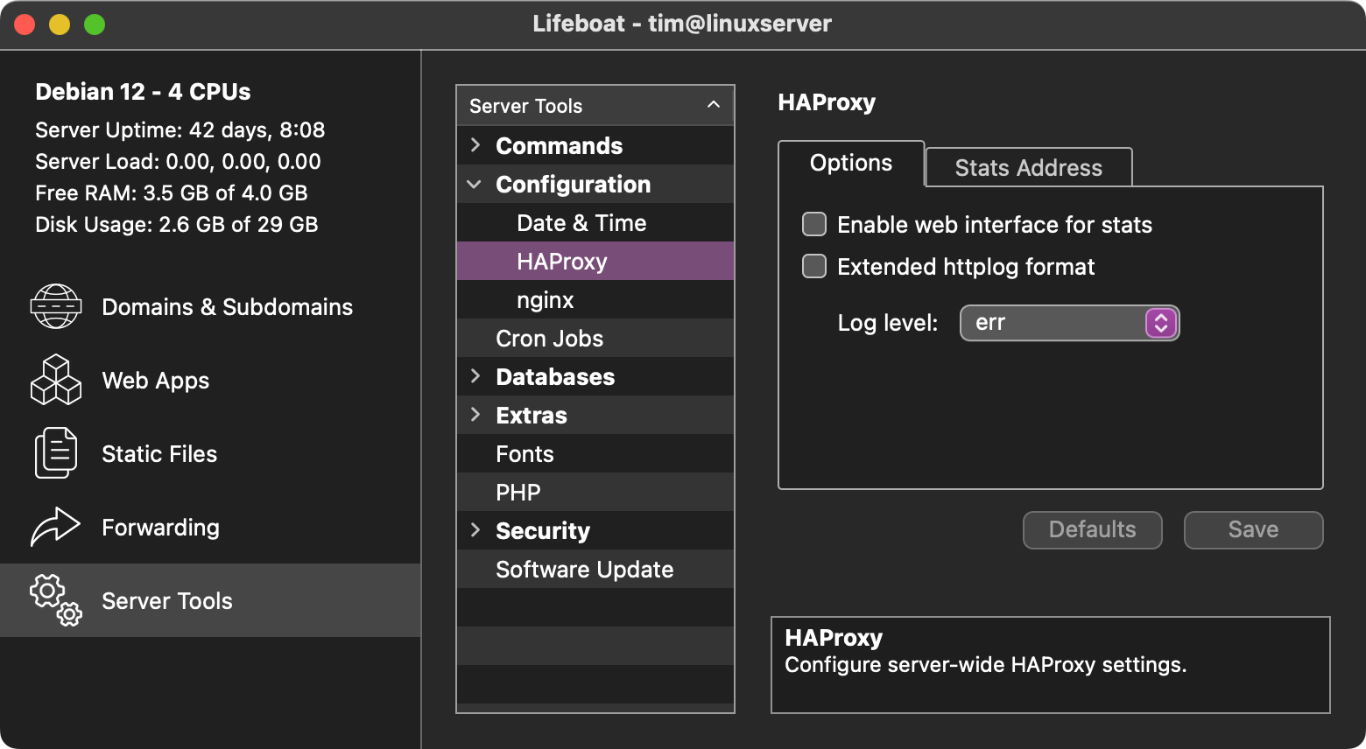Click the 'Debian 12 - 4 CPUs' heading

(x=143, y=91)
